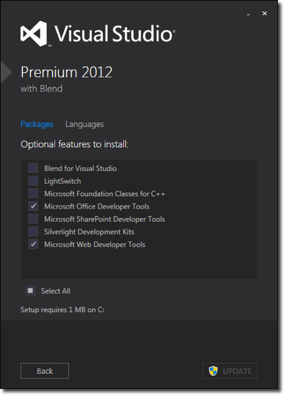284x395 pixels.
Task: Click 'Microsoft Office Developer Tools' label
Action: [97, 207]
